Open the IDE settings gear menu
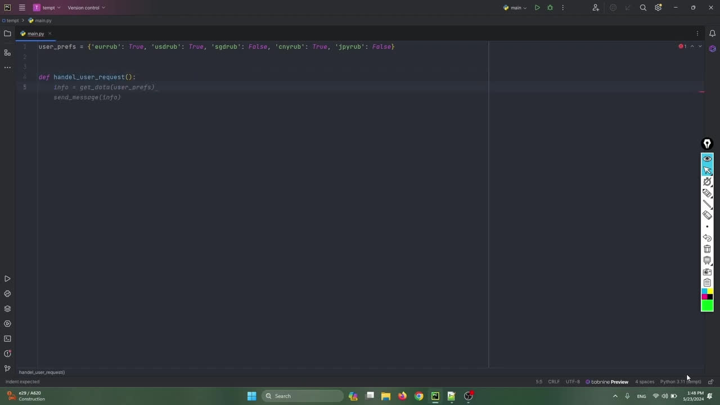720x405 pixels. coord(658,8)
